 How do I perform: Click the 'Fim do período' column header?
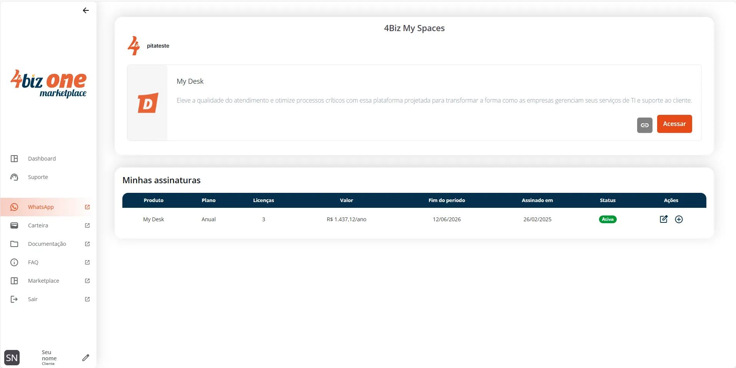click(447, 201)
